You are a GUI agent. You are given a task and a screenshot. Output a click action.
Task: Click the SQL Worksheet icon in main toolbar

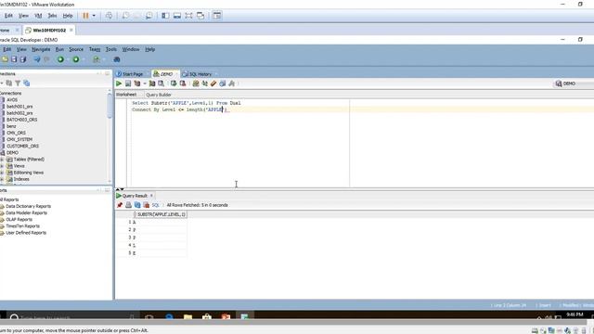97,59
